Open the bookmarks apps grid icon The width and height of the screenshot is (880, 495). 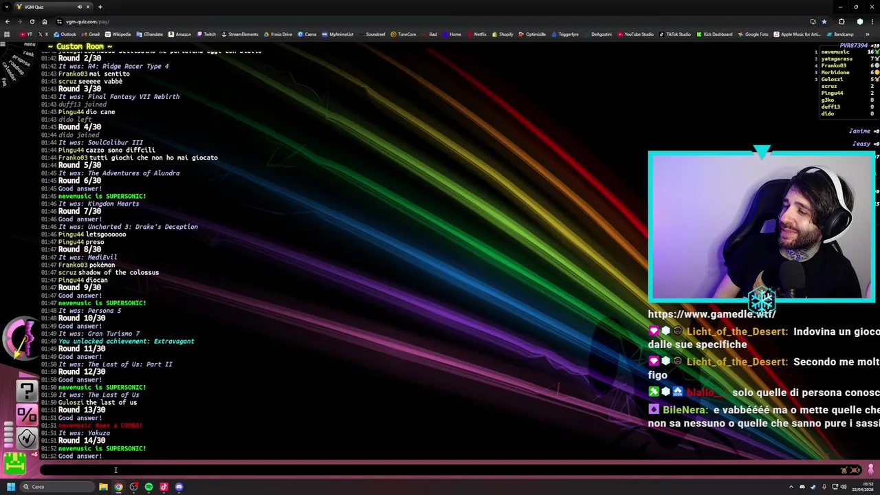click(7, 34)
